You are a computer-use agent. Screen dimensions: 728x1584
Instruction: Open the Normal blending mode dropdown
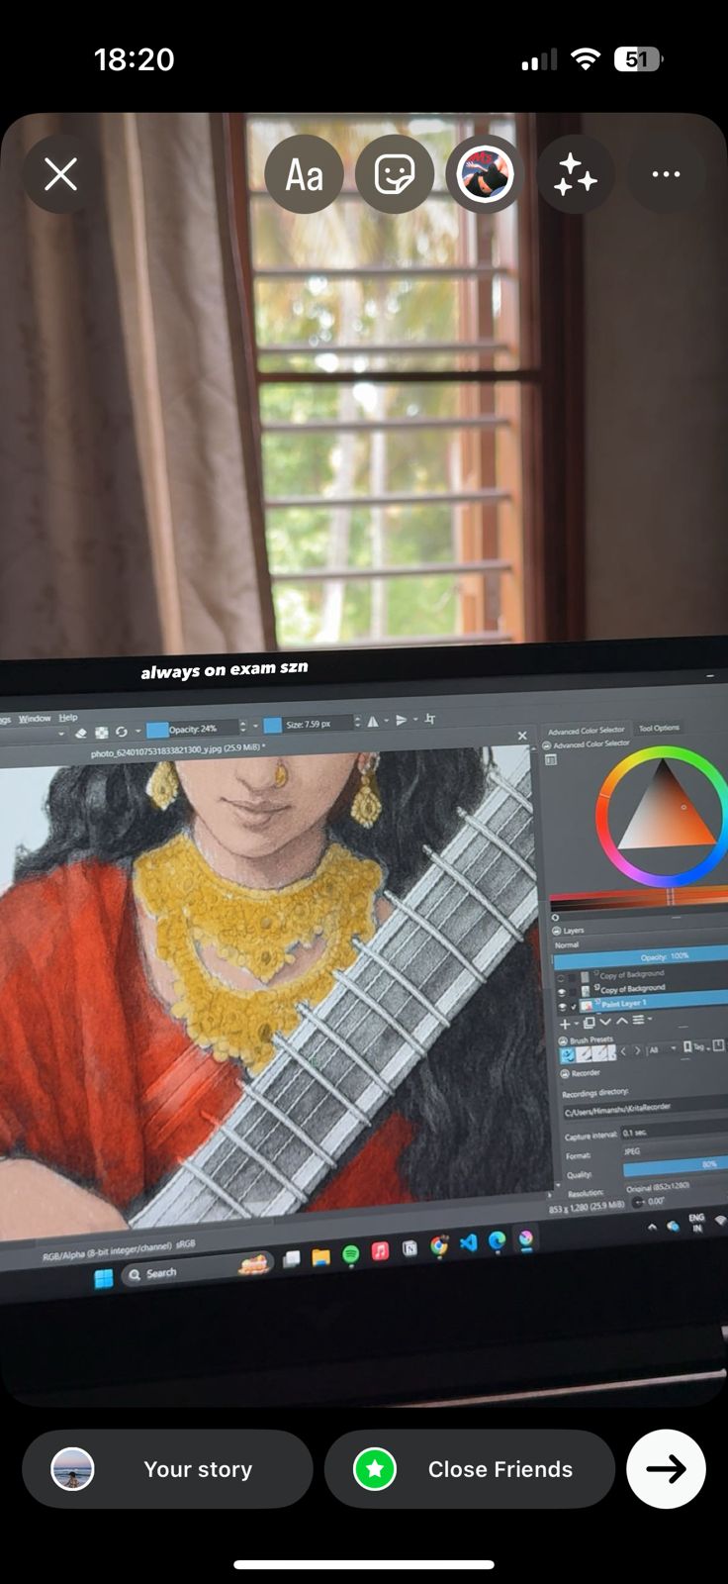coord(639,943)
